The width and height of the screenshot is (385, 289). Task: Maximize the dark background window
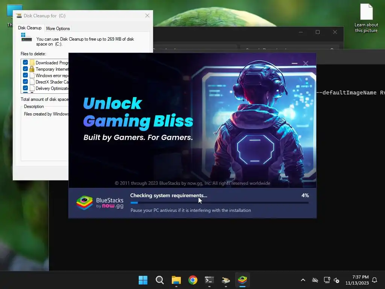coord(318,32)
